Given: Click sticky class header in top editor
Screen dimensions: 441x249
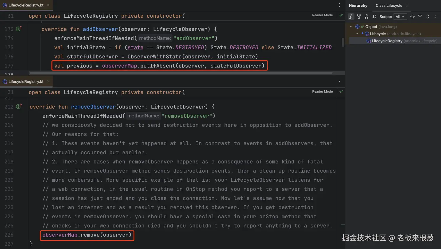Looking at the screenshot, I should pos(107,16).
